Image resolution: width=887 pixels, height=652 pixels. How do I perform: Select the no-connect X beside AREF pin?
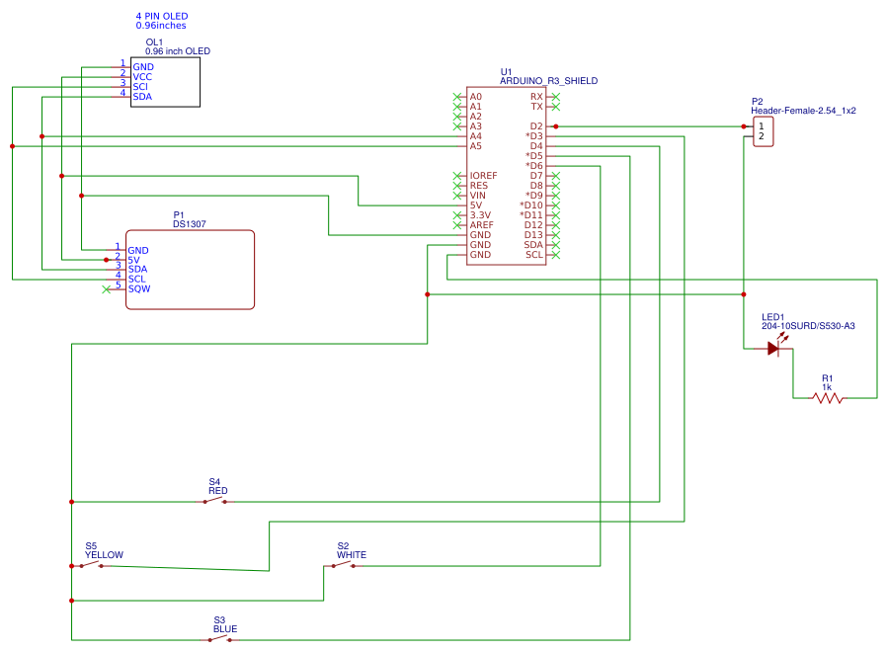pos(457,225)
